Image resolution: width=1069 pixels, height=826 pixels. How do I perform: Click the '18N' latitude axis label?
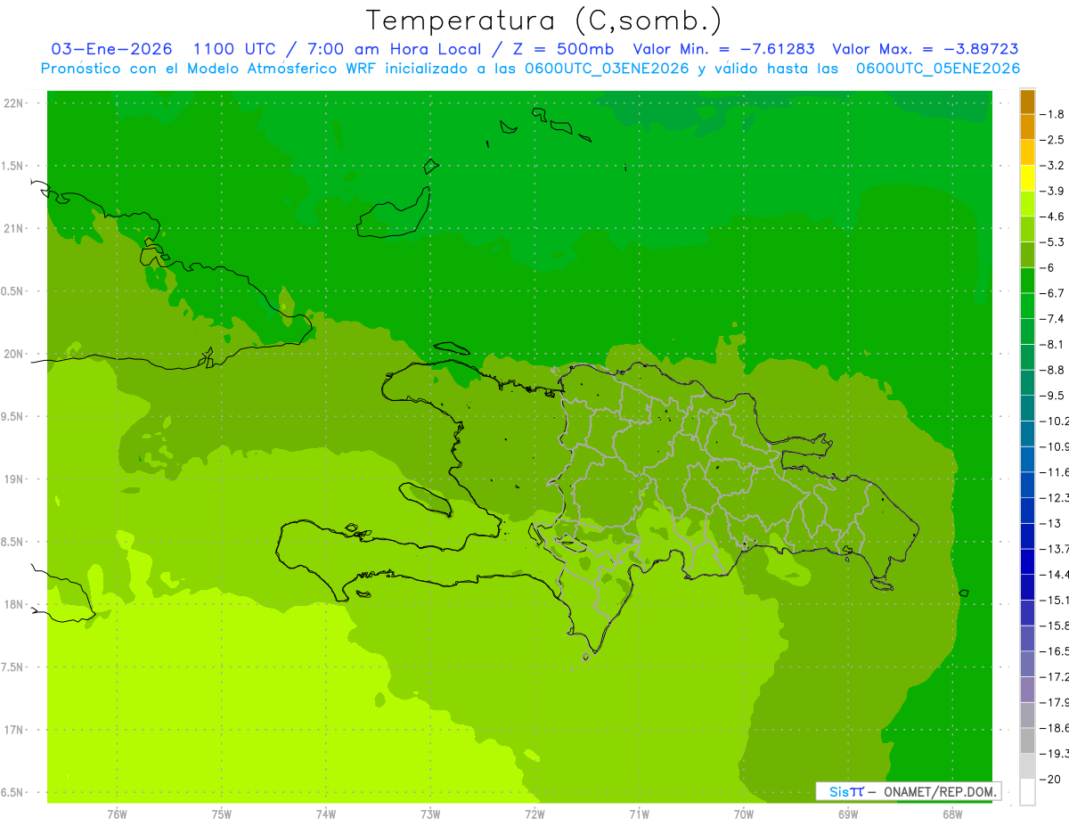click(14, 605)
